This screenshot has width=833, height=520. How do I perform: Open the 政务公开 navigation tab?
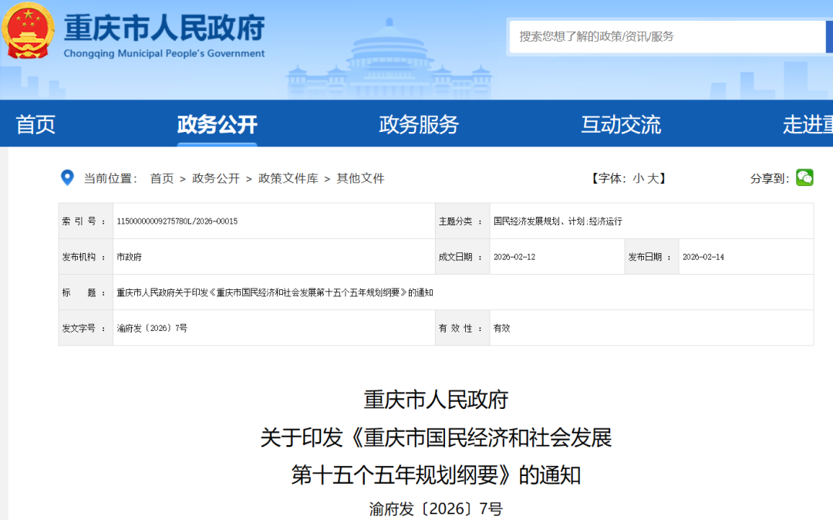pos(217,123)
